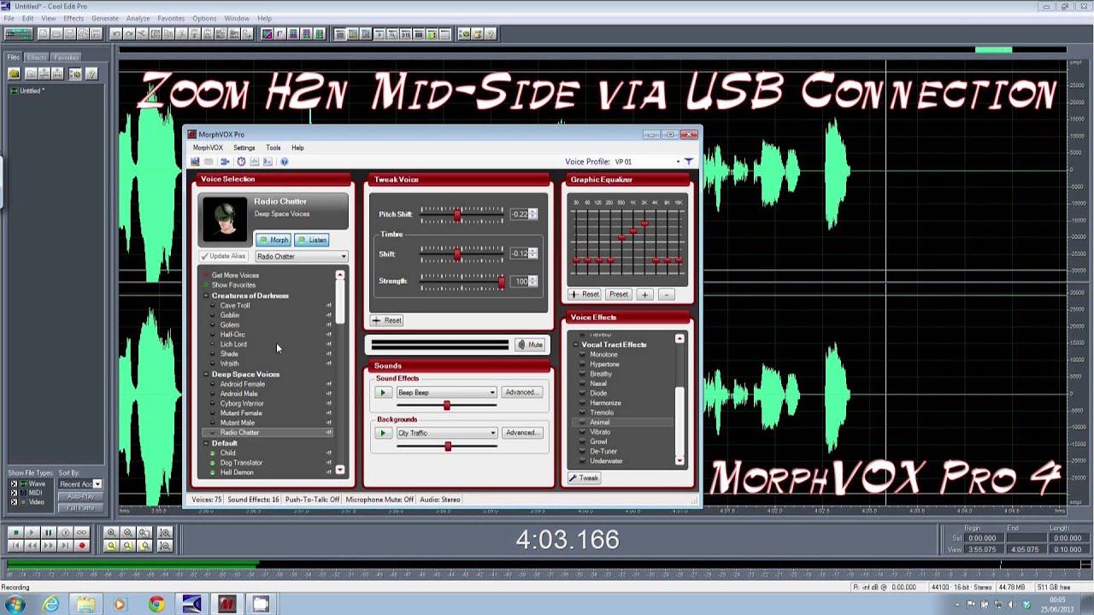
Task: Open the Voice Profile VP 01 dropdown
Action: (678, 161)
